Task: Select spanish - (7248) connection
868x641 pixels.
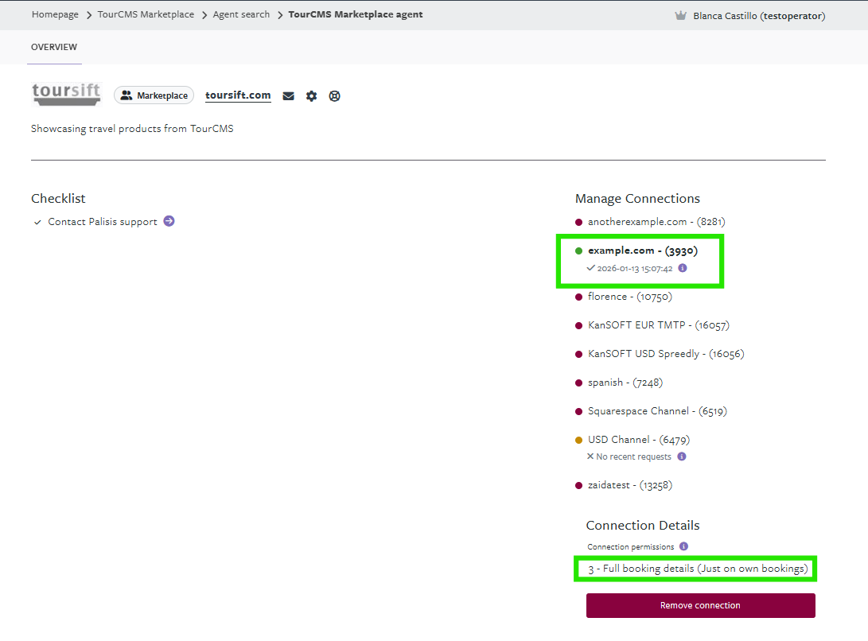Action: coord(625,383)
